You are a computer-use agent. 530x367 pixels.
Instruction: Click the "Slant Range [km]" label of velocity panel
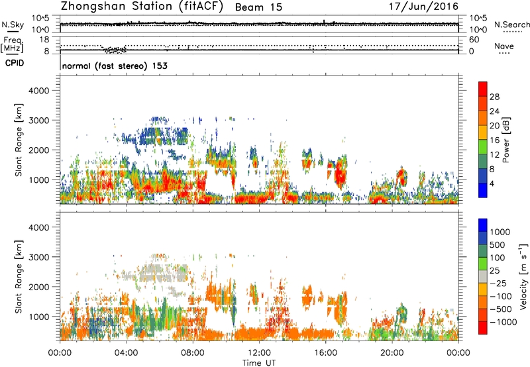(x=19, y=277)
